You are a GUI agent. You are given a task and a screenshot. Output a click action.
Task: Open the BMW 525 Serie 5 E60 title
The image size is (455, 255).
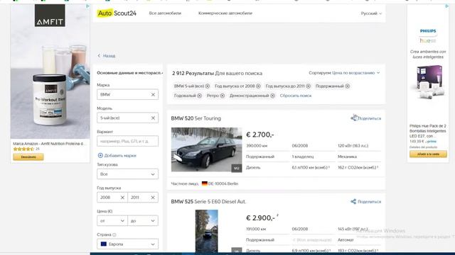[x=208, y=201]
